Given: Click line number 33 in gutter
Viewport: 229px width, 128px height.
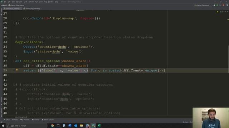Looking at the screenshot, I should tap(5, 42).
